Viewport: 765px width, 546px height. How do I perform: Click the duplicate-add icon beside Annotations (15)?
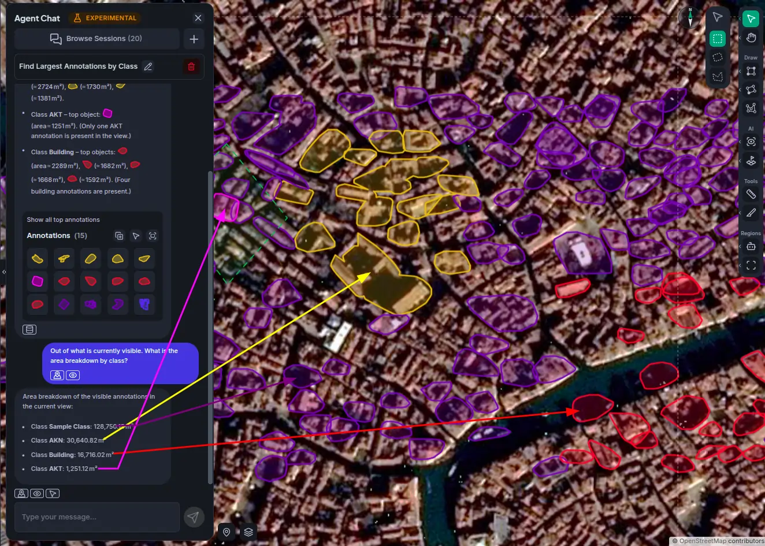coord(119,236)
